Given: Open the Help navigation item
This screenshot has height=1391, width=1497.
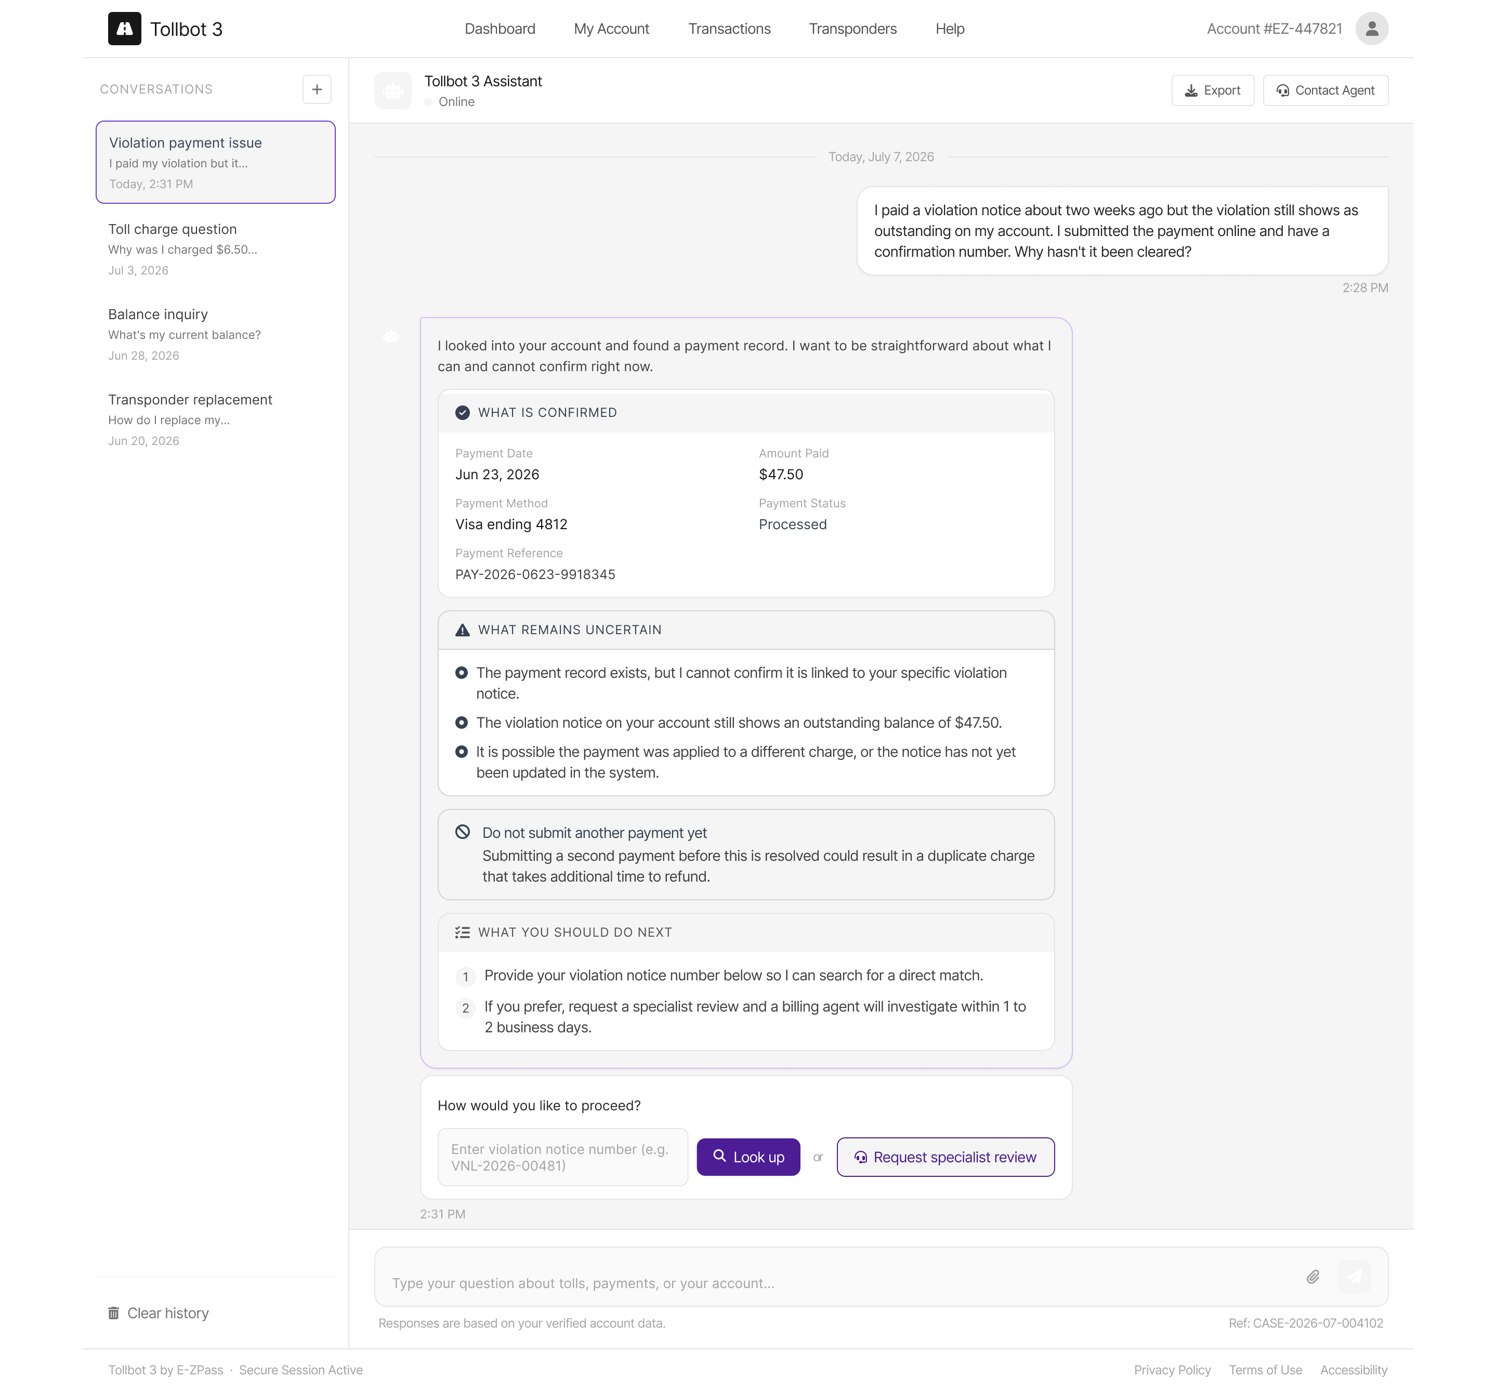Looking at the screenshot, I should (949, 29).
